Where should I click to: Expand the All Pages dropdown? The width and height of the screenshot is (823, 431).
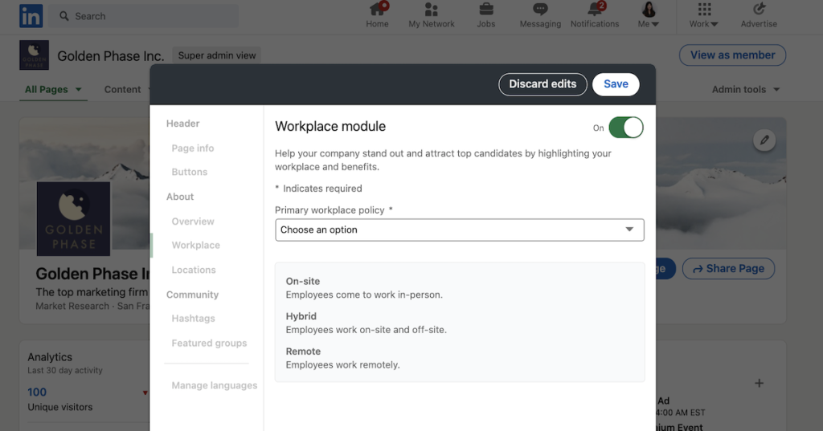coord(53,89)
